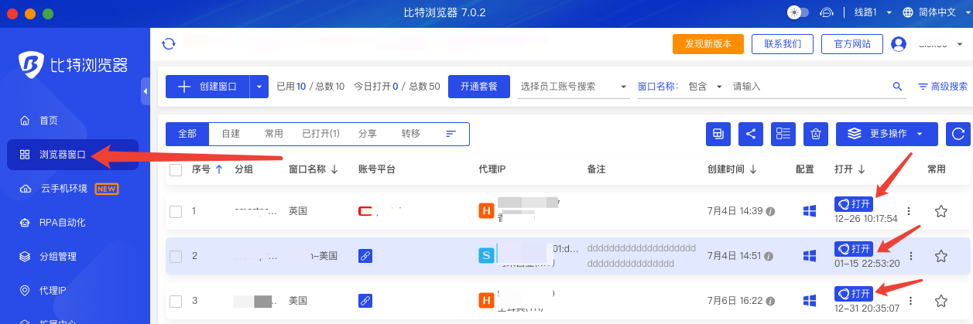Open the three-dot menu in row 1
973x324 pixels.
click(910, 211)
